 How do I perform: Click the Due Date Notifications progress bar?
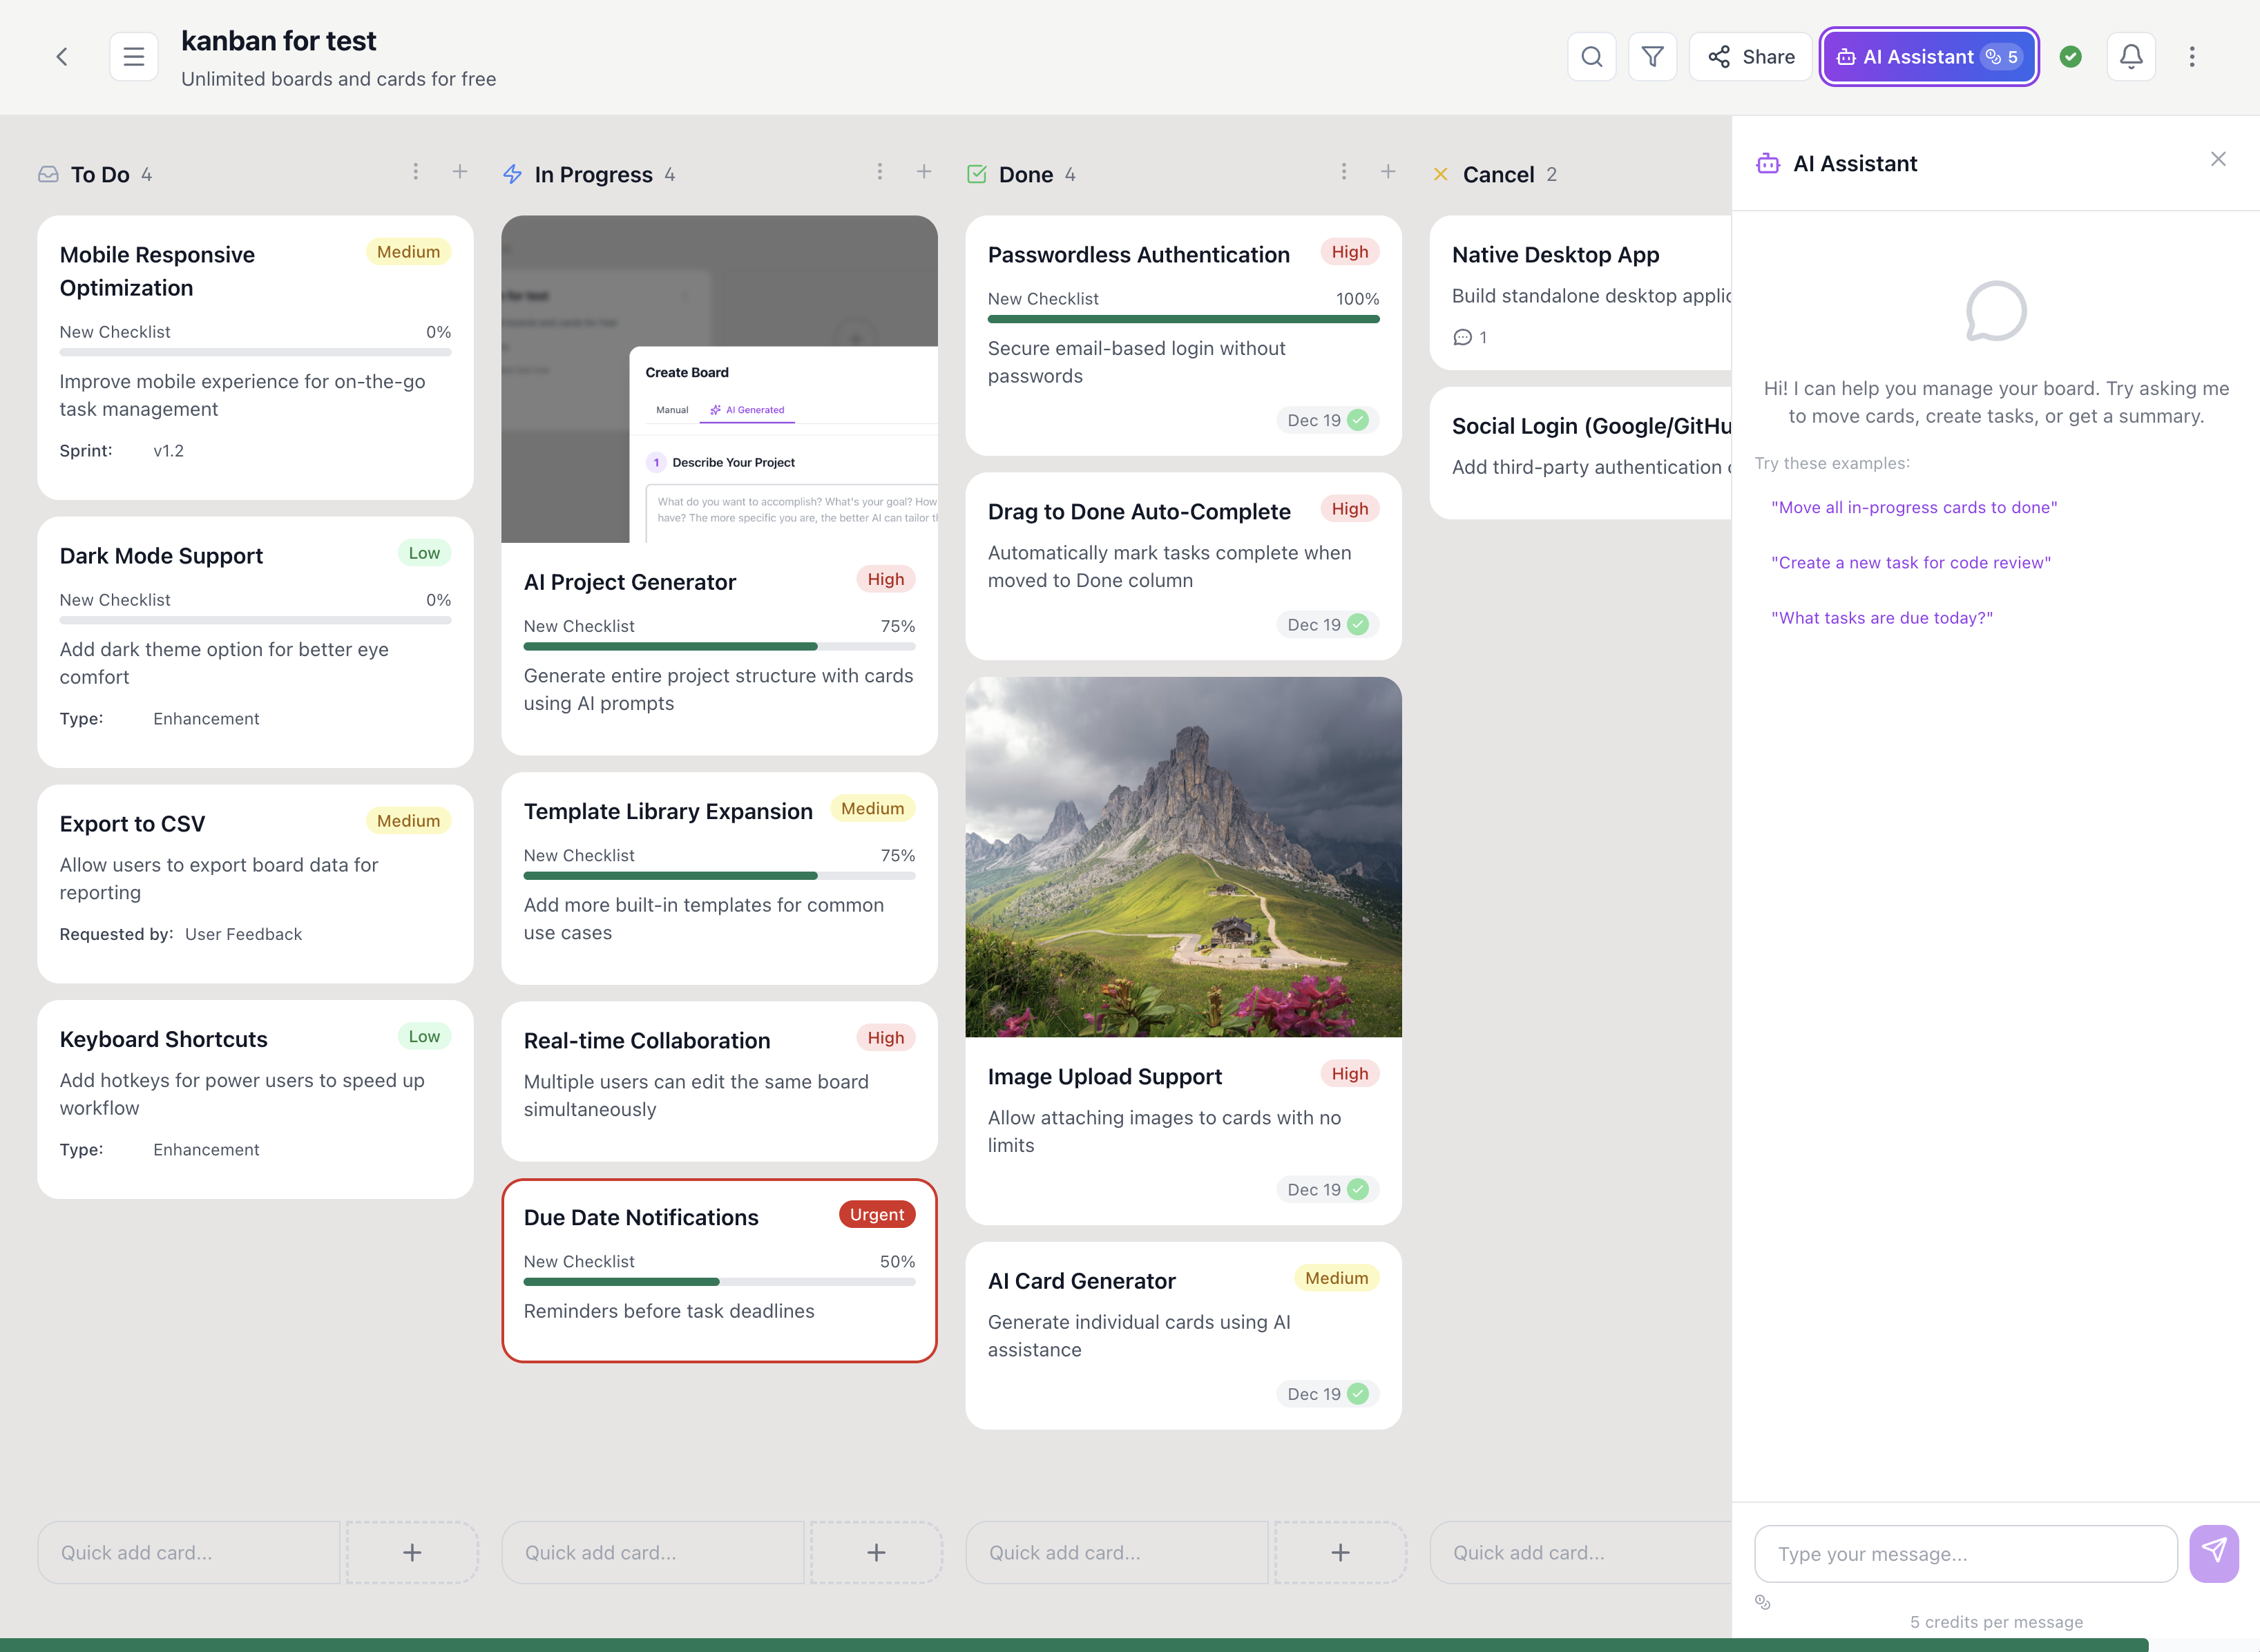pos(718,1281)
